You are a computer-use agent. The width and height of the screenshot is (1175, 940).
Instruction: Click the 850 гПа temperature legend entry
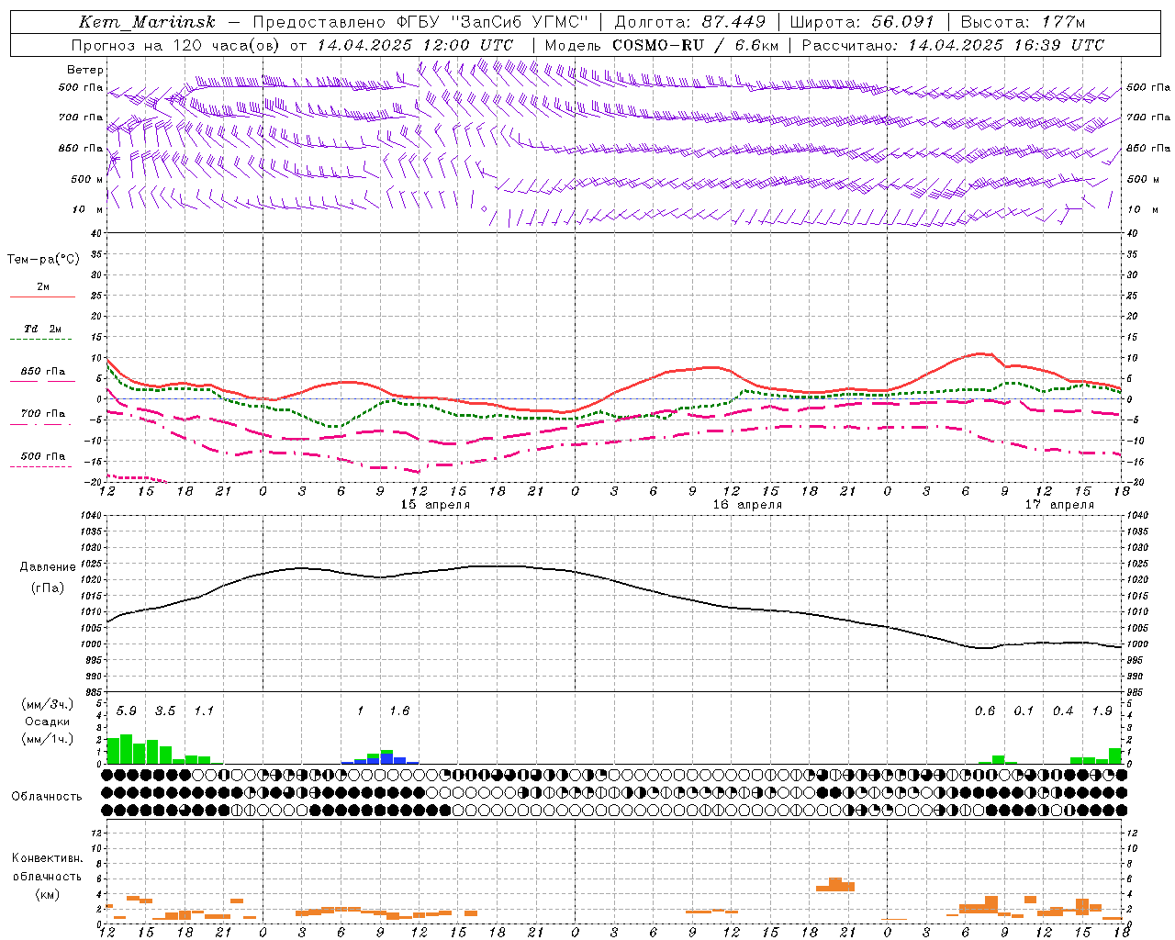[x=43, y=372]
